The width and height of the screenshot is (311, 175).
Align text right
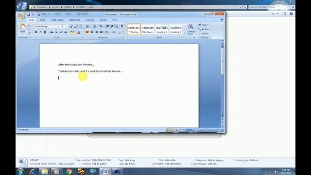pyautogui.click(x=97, y=32)
